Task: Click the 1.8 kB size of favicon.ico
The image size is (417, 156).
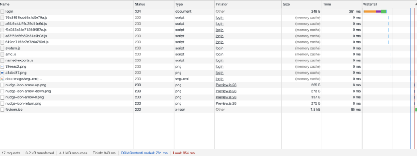Action: (x=315, y=110)
